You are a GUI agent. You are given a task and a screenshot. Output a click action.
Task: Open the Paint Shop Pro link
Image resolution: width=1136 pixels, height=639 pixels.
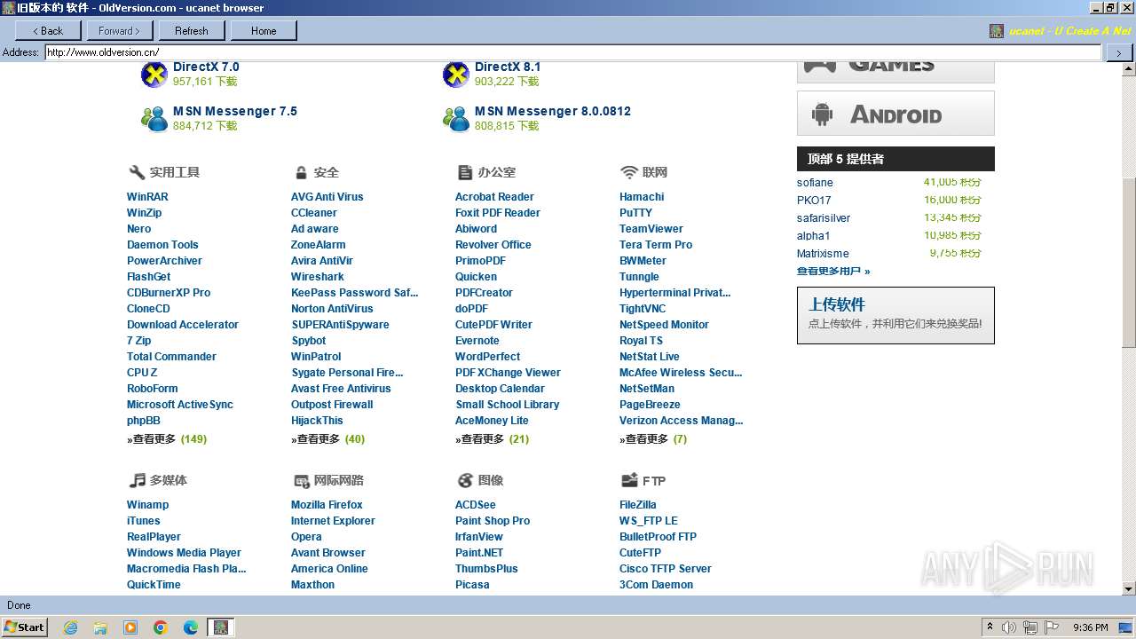(x=493, y=521)
